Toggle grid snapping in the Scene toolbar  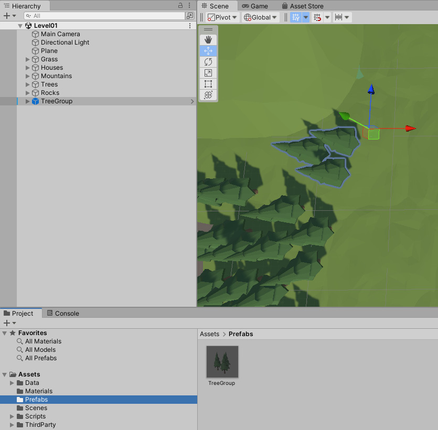(x=317, y=17)
